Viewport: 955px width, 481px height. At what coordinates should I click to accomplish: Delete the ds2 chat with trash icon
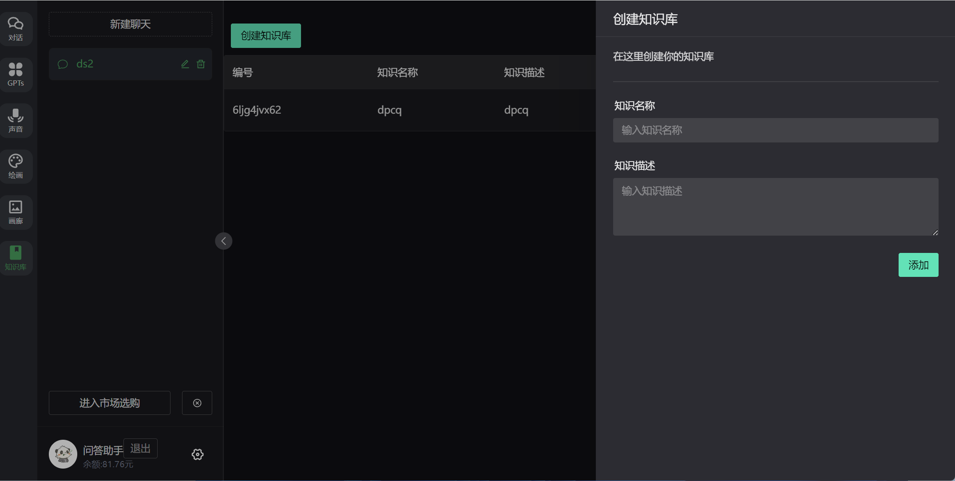tap(201, 64)
